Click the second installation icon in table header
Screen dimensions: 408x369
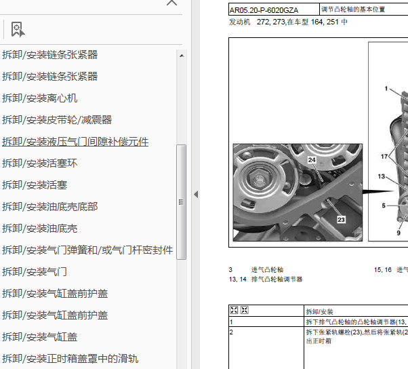tap(245, 310)
